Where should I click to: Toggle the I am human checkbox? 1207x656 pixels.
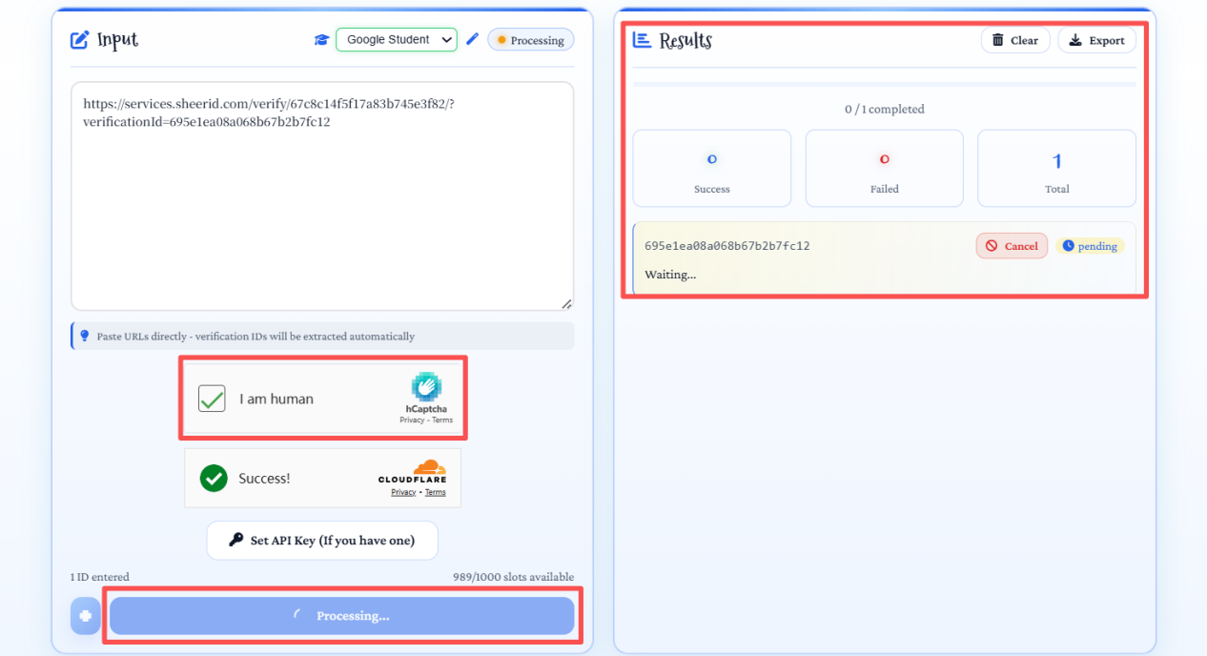coord(212,399)
